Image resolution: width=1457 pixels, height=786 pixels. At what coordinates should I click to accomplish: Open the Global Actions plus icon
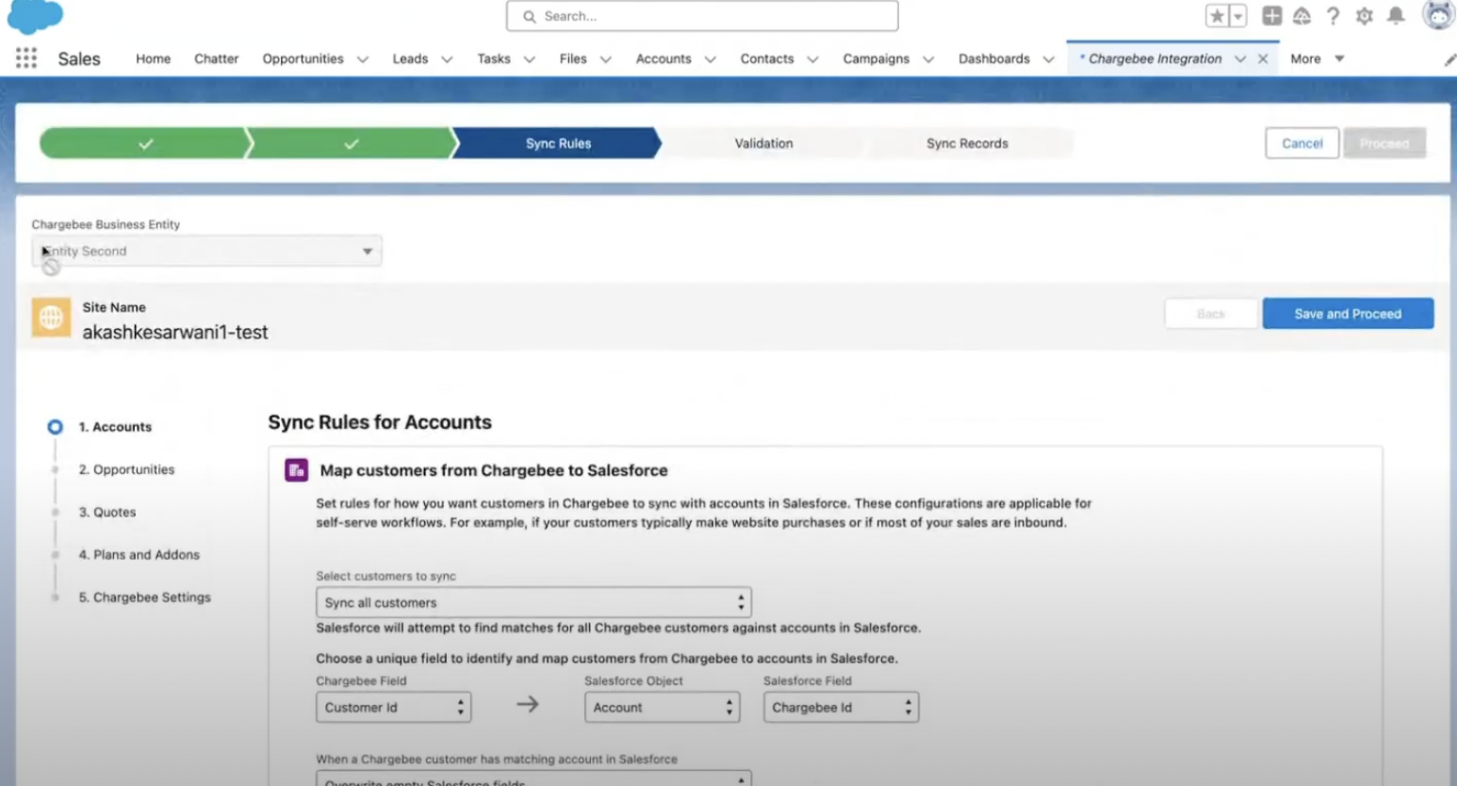(1271, 16)
